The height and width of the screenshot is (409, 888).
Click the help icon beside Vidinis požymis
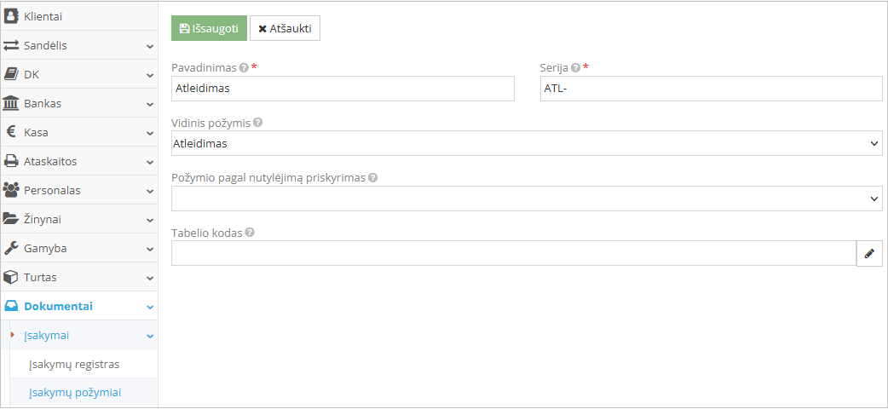[257, 123]
